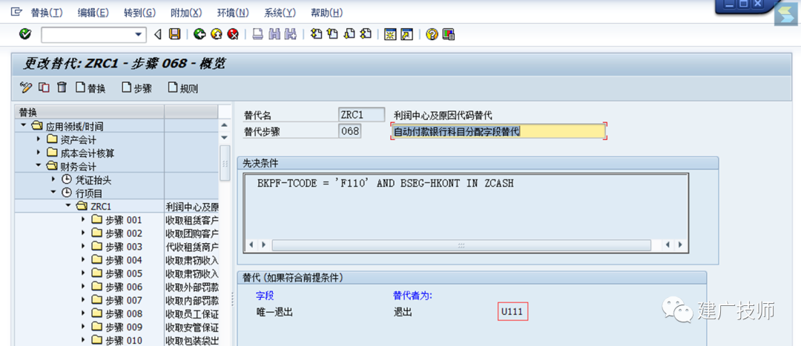Click the Print icon in toolbar
The height and width of the screenshot is (346, 801).
click(258, 34)
